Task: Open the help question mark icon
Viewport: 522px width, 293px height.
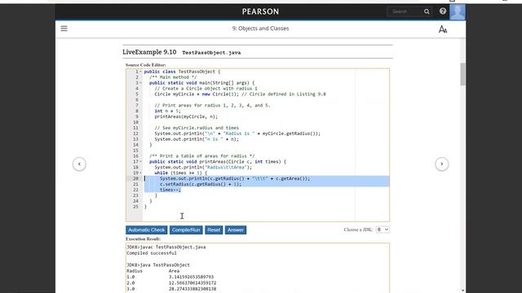Action: click(x=442, y=11)
